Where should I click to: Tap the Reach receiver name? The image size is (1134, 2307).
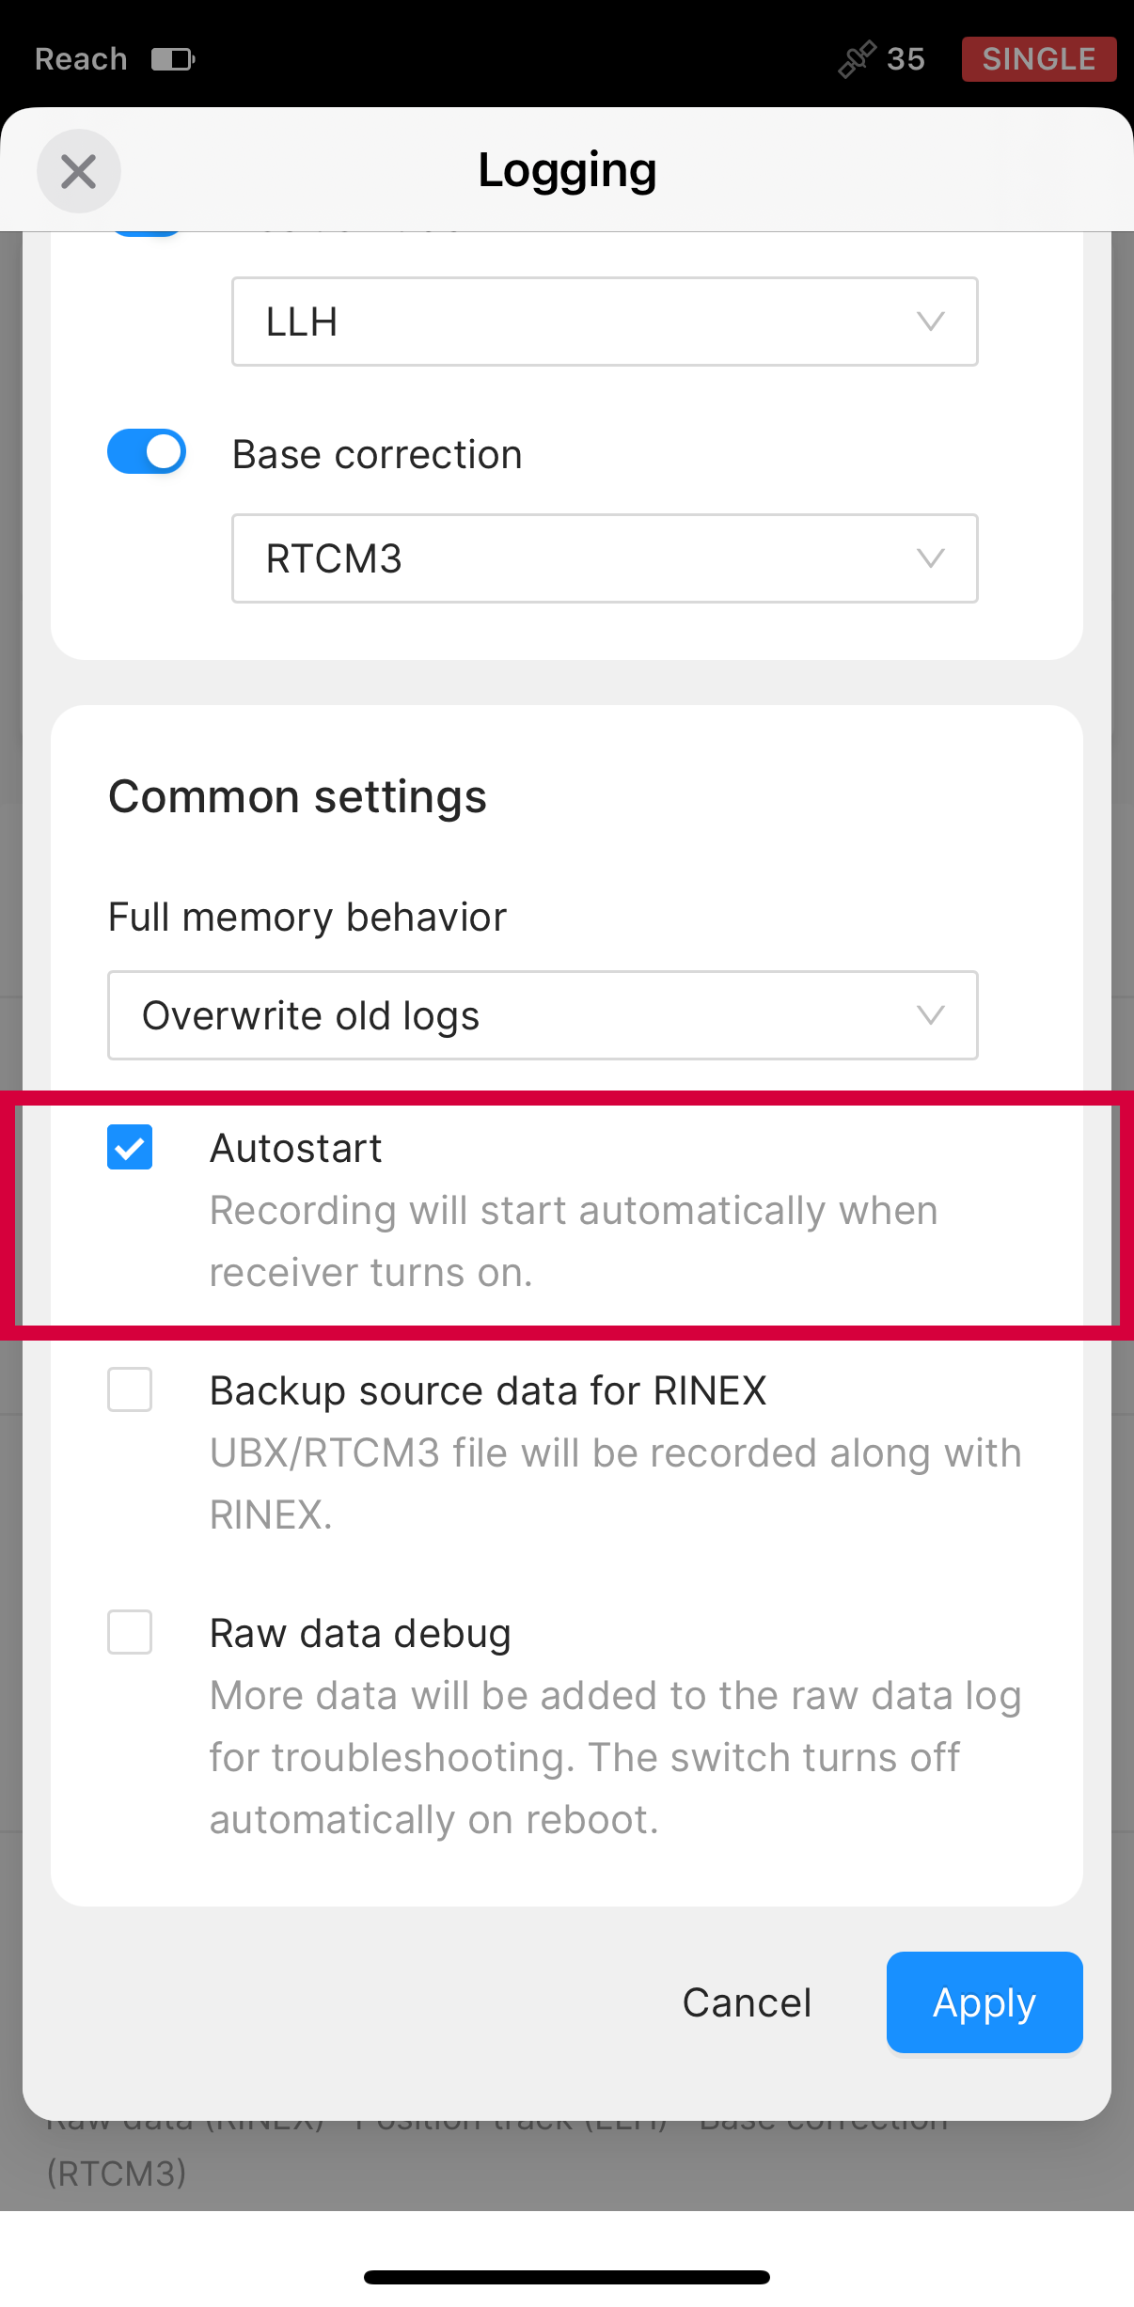81,59
